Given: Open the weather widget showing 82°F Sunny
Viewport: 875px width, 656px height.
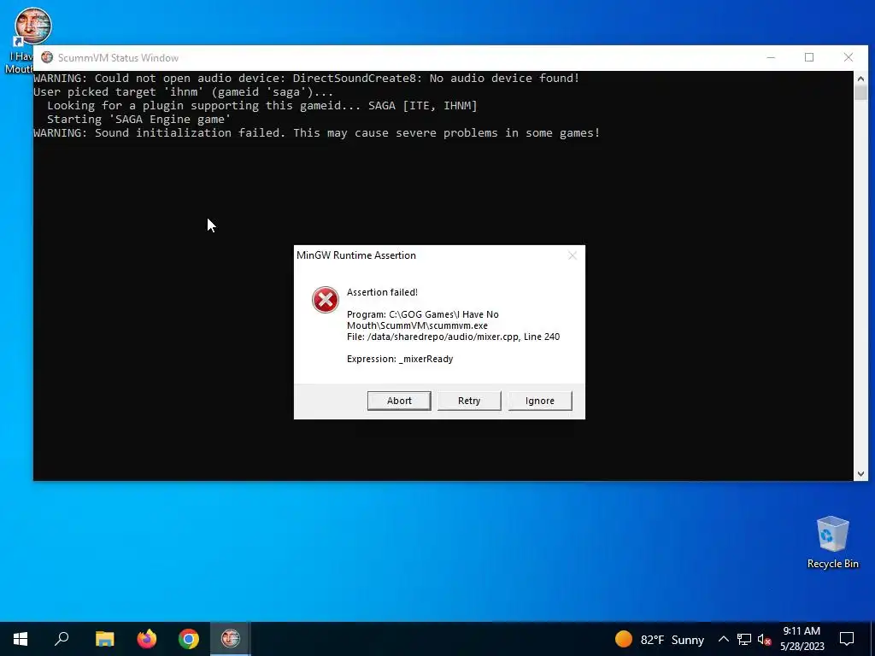Looking at the screenshot, I should pyautogui.click(x=659, y=639).
